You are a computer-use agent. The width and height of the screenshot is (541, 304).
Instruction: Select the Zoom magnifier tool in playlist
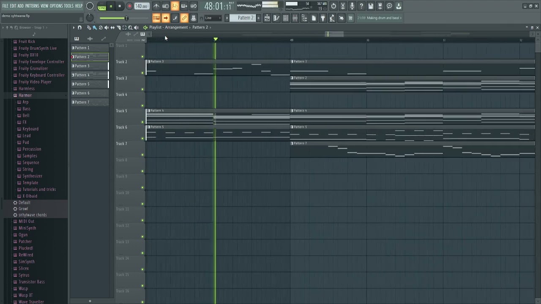pos(130,27)
